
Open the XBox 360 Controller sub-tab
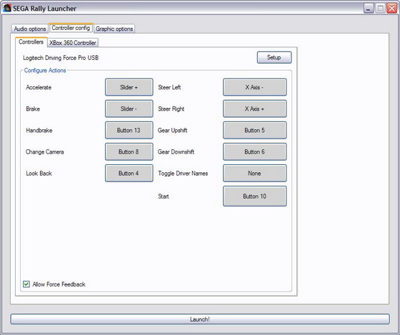tap(73, 43)
